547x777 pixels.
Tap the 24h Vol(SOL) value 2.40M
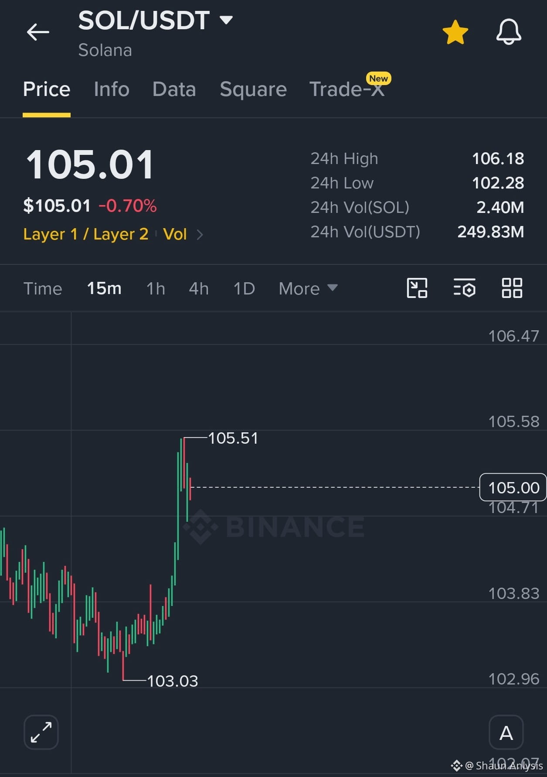500,207
